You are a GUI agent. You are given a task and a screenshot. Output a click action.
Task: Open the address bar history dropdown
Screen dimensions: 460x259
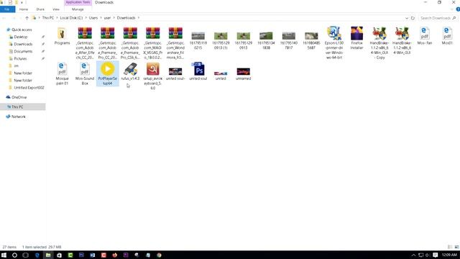[407, 18]
